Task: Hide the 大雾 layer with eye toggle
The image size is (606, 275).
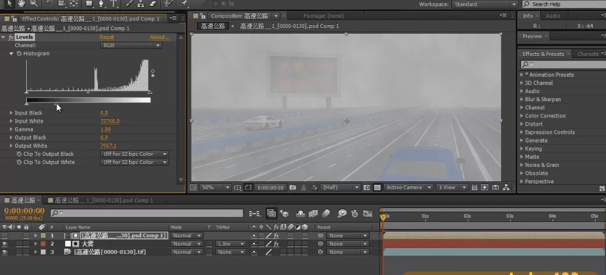Action: click(5, 244)
